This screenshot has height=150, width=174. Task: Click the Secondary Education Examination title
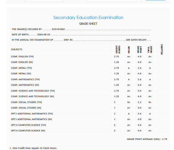point(88,18)
